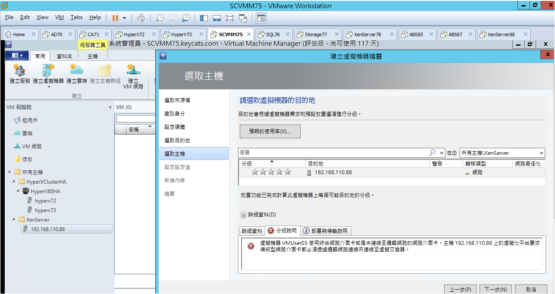Open the File menu
Image resolution: width=555 pixels, height=294 pixels.
pos(9,17)
